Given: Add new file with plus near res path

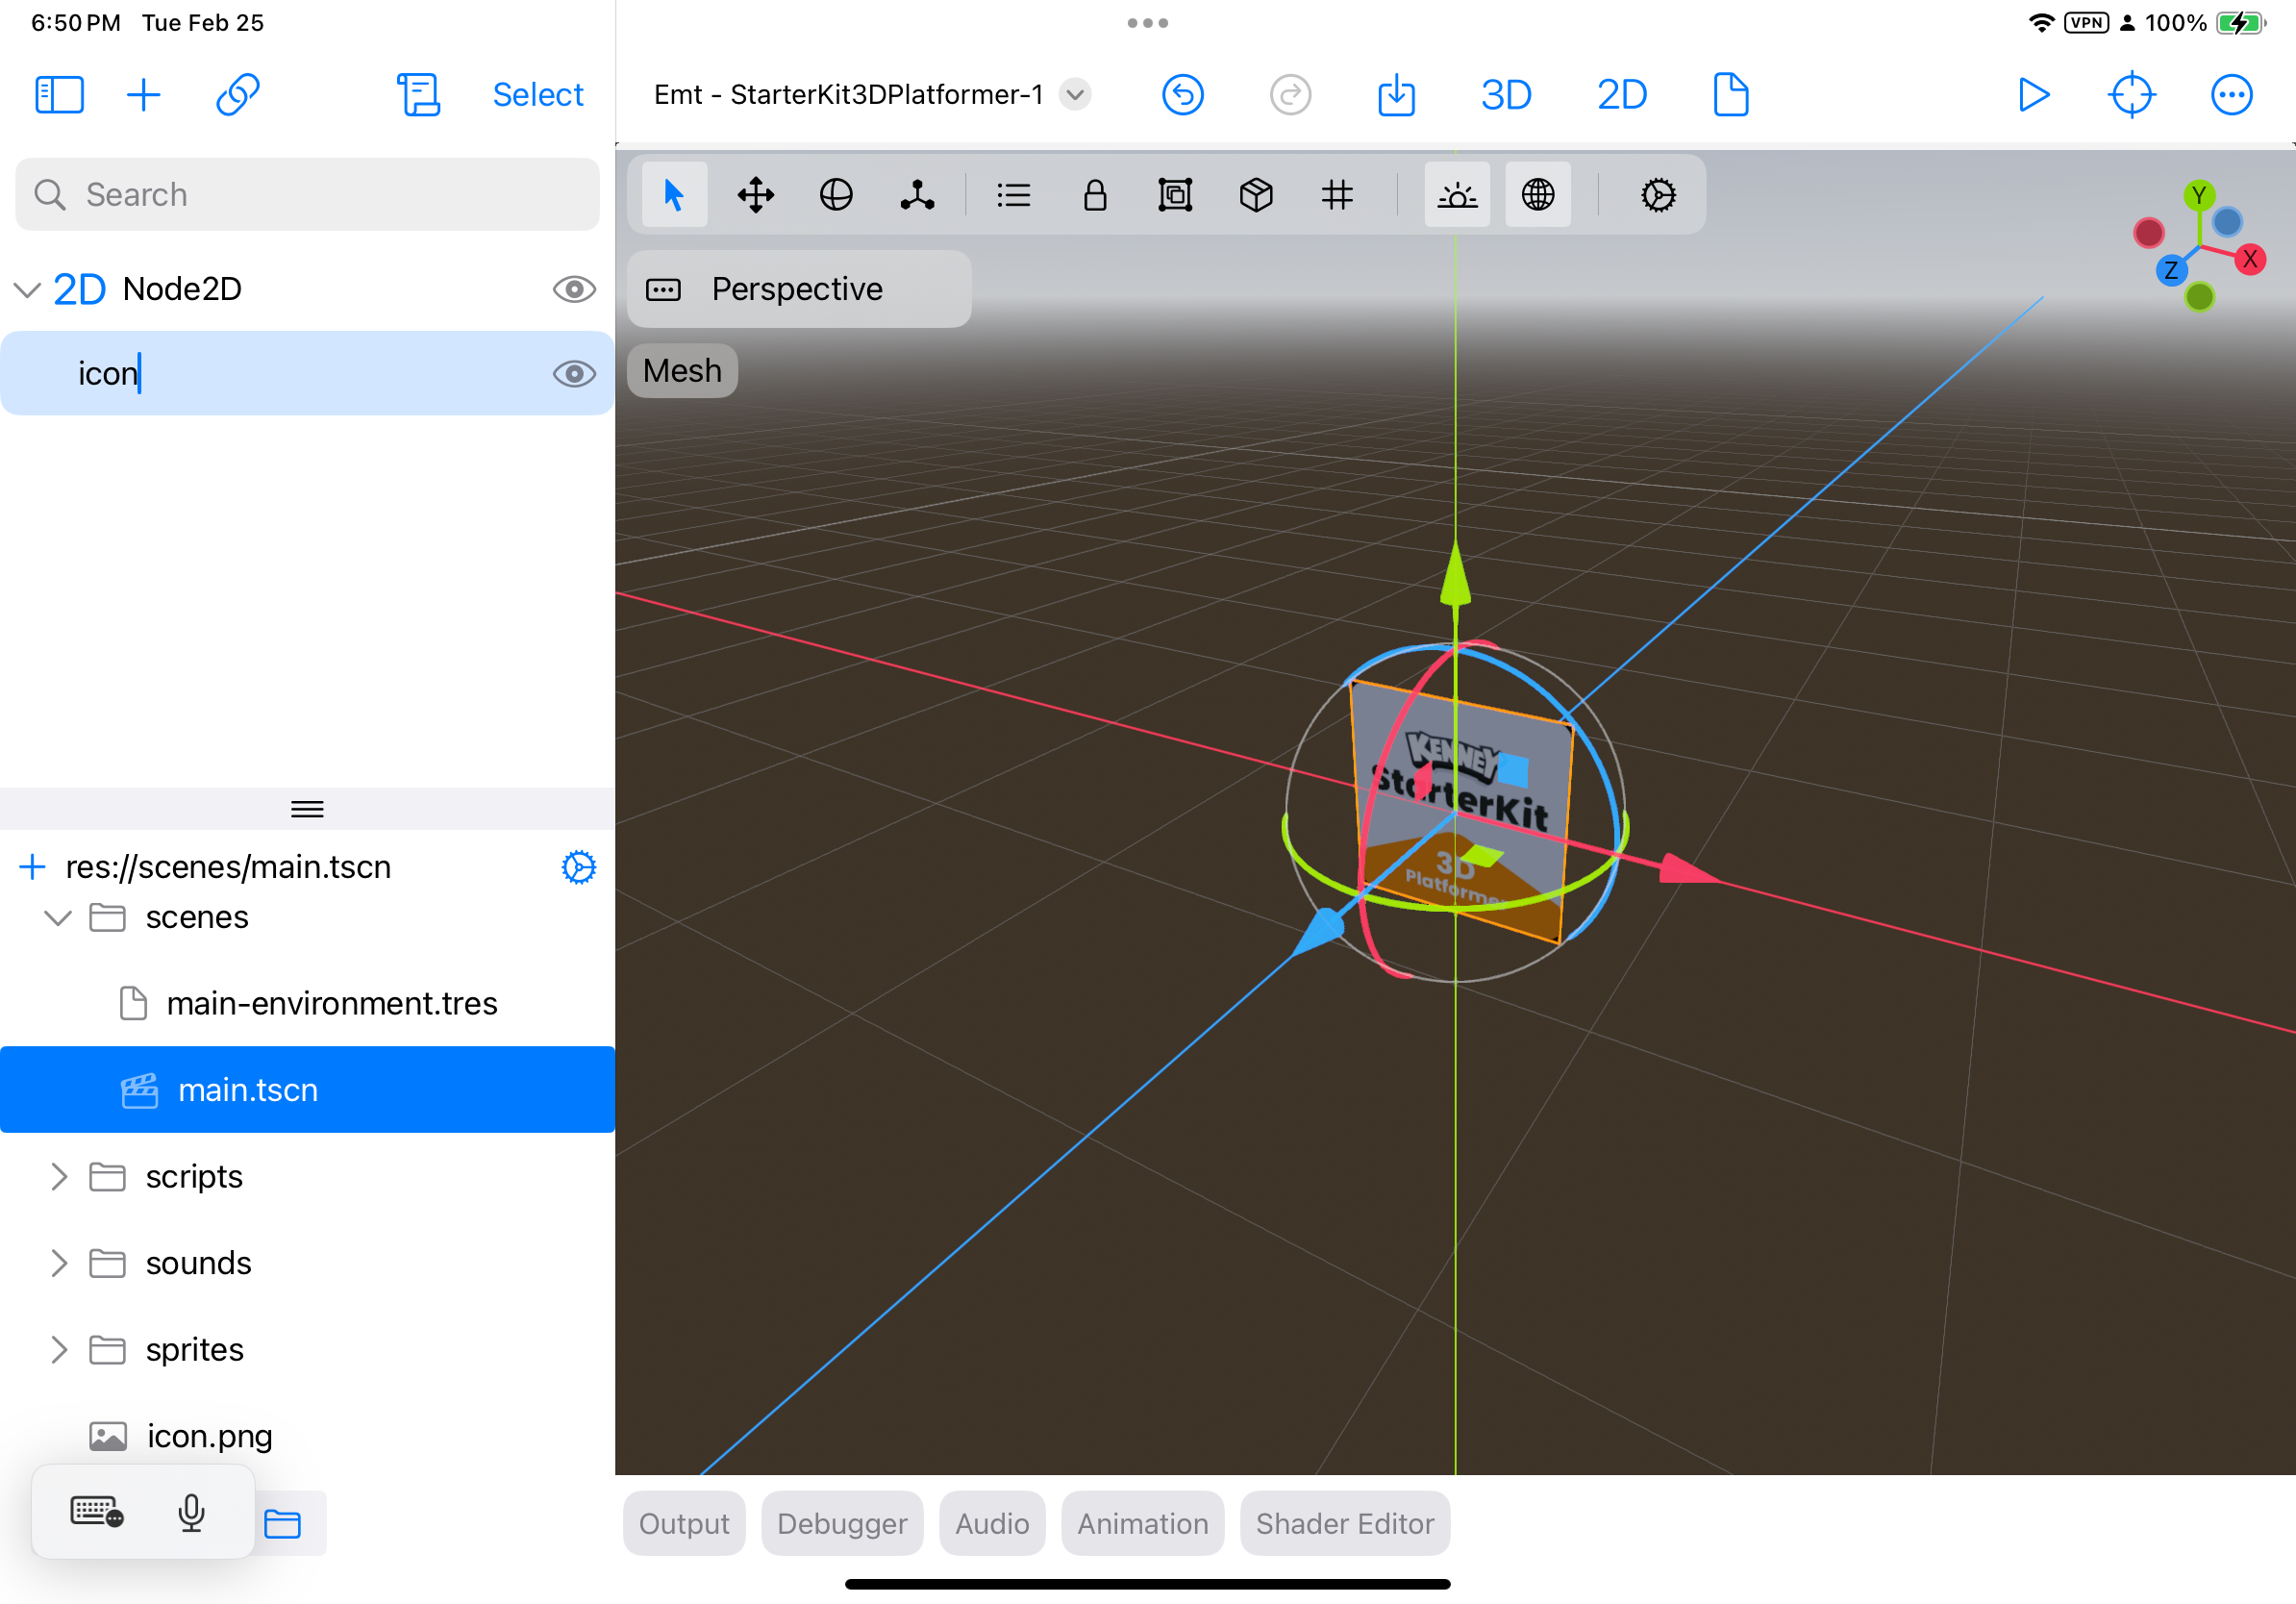Looking at the screenshot, I should tap(32, 866).
